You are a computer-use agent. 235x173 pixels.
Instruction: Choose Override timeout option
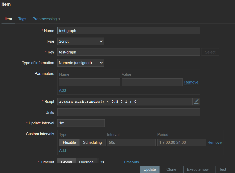click(x=86, y=162)
